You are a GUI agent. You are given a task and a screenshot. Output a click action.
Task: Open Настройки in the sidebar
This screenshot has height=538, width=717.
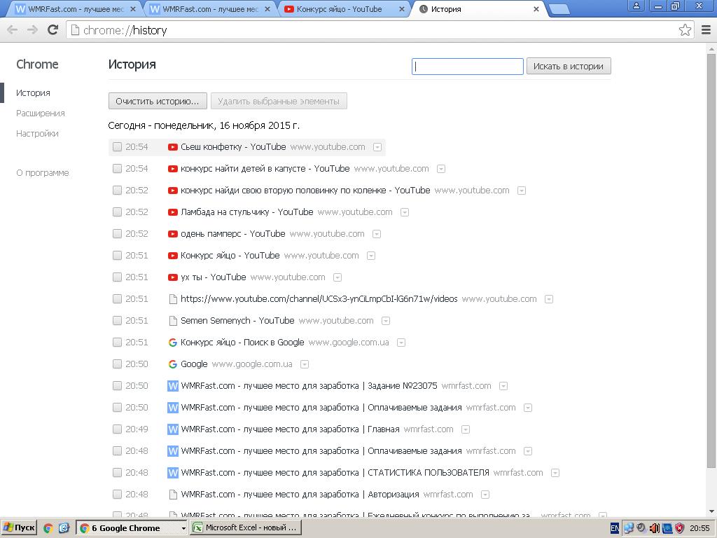click(x=37, y=134)
